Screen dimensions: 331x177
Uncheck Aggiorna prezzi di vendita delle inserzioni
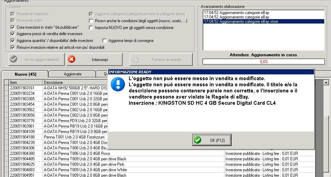(x=13, y=34)
